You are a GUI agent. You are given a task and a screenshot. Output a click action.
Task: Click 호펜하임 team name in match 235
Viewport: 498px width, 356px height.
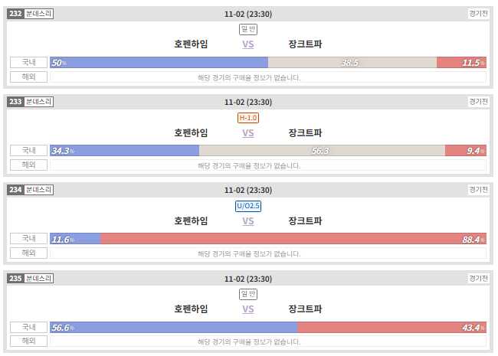(191, 309)
